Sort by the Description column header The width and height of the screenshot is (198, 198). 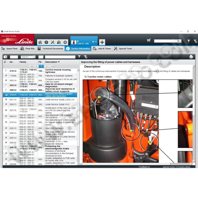(52, 62)
